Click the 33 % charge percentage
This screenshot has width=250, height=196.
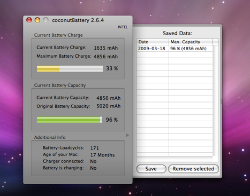(x=112, y=68)
